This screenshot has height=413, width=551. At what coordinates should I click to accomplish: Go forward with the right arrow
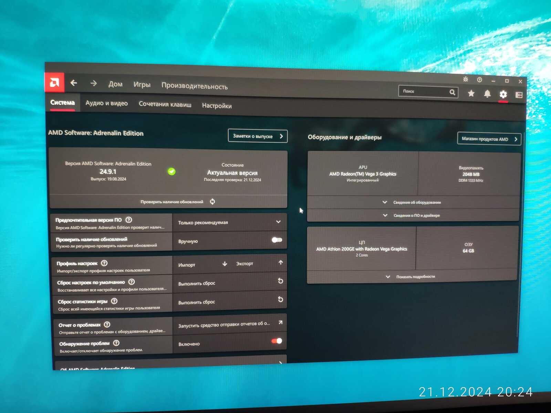pos(93,83)
